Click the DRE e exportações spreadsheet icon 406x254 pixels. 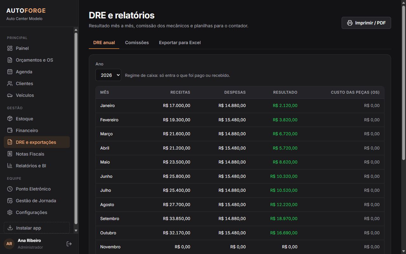click(10, 142)
